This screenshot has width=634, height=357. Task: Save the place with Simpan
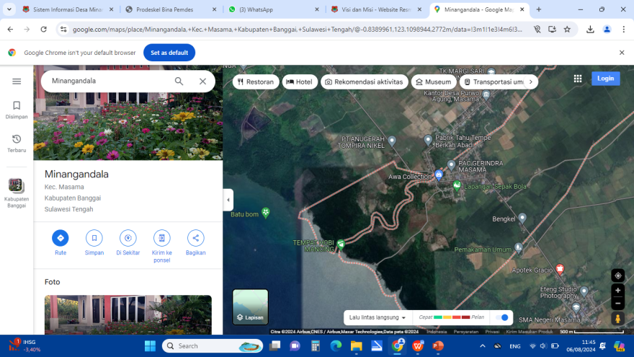point(94,242)
